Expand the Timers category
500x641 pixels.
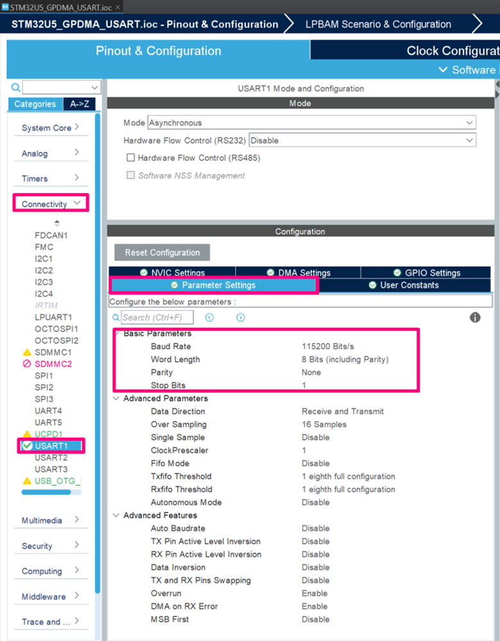[51, 178]
